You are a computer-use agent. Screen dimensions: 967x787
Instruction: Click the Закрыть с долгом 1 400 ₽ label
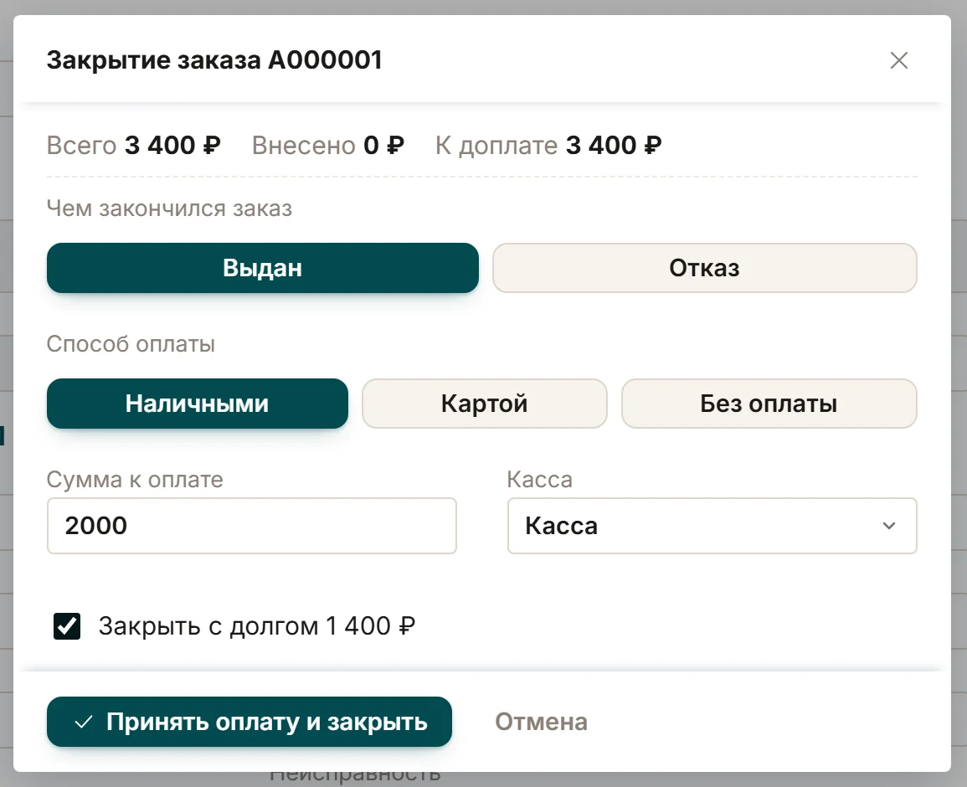coord(256,626)
